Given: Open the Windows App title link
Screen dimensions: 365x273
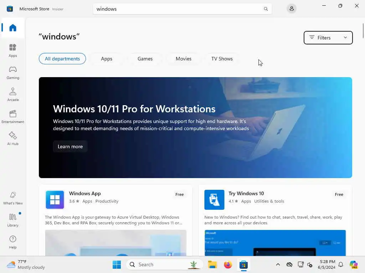Looking at the screenshot, I should (x=85, y=193).
